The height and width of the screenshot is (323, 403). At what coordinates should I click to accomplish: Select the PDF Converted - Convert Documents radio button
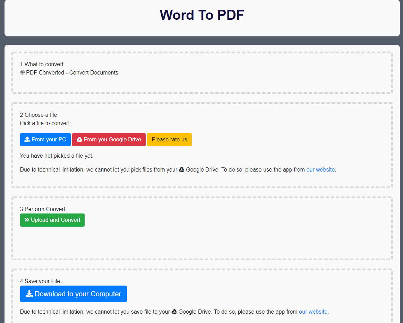click(x=22, y=72)
